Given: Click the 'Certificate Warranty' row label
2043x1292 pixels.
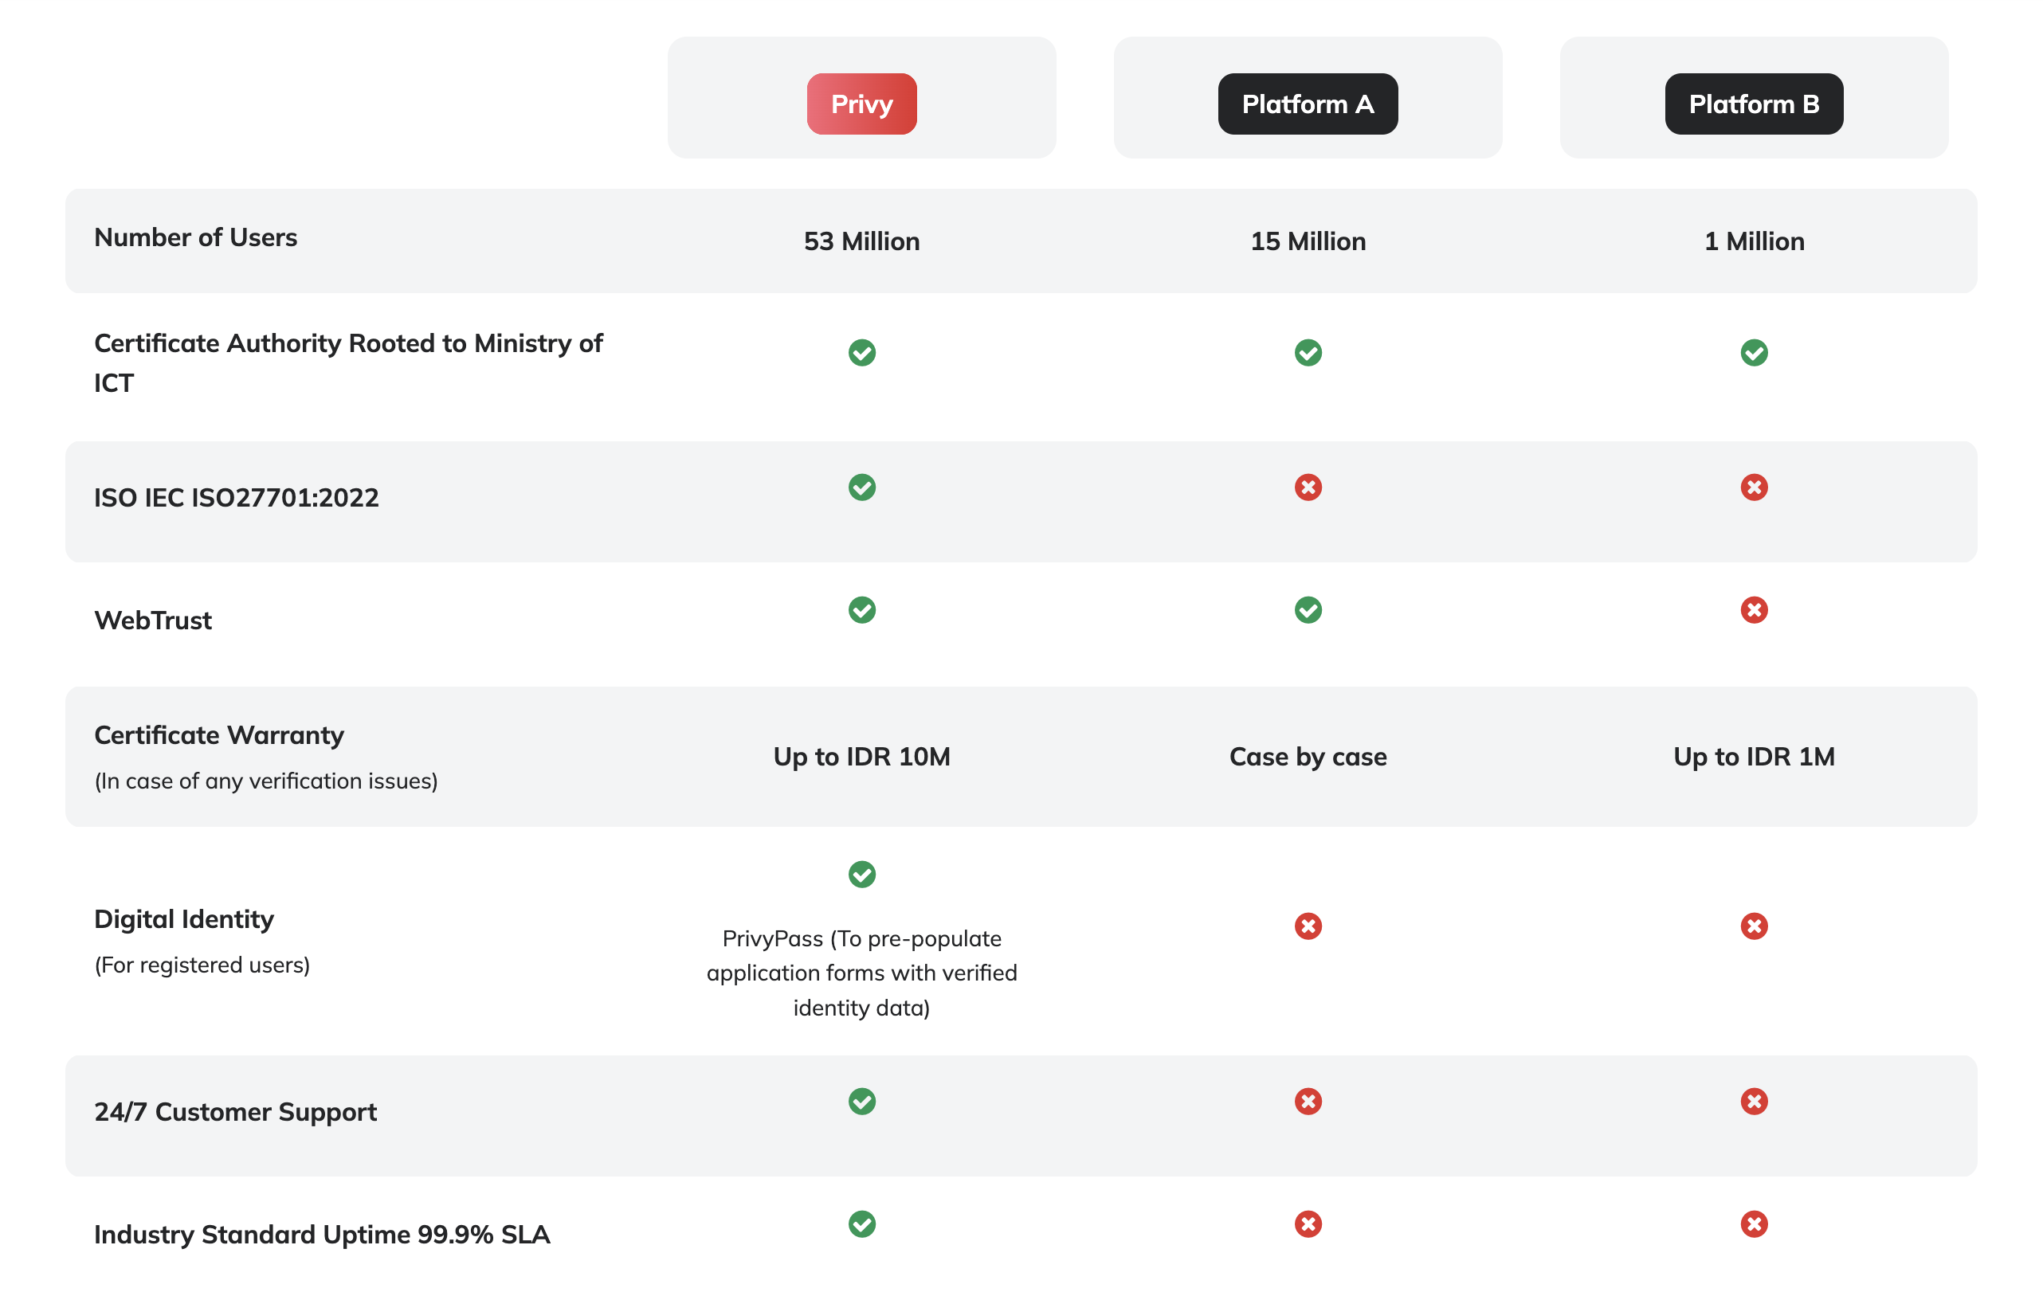Looking at the screenshot, I should pyautogui.click(x=219, y=734).
